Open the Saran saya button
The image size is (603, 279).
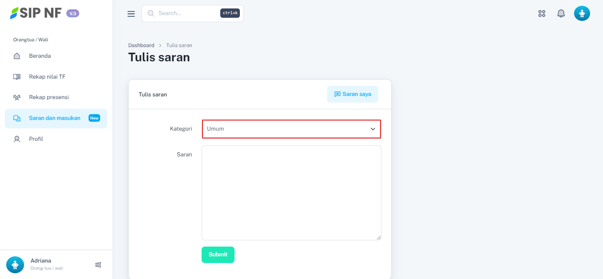point(352,94)
